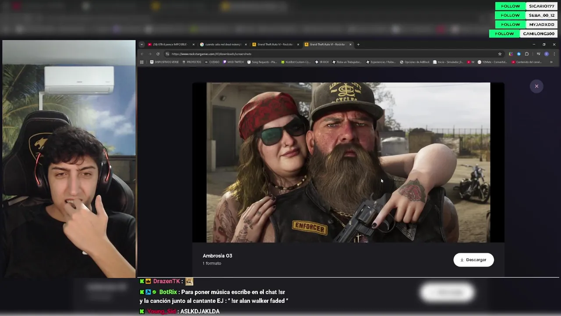Open the PROYECTOS bookmark folder
Image resolution: width=561 pixels, height=316 pixels.
click(x=192, y=62)
